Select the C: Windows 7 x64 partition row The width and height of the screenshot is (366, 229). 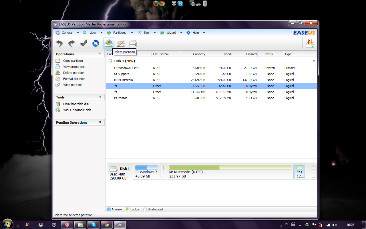211,68
